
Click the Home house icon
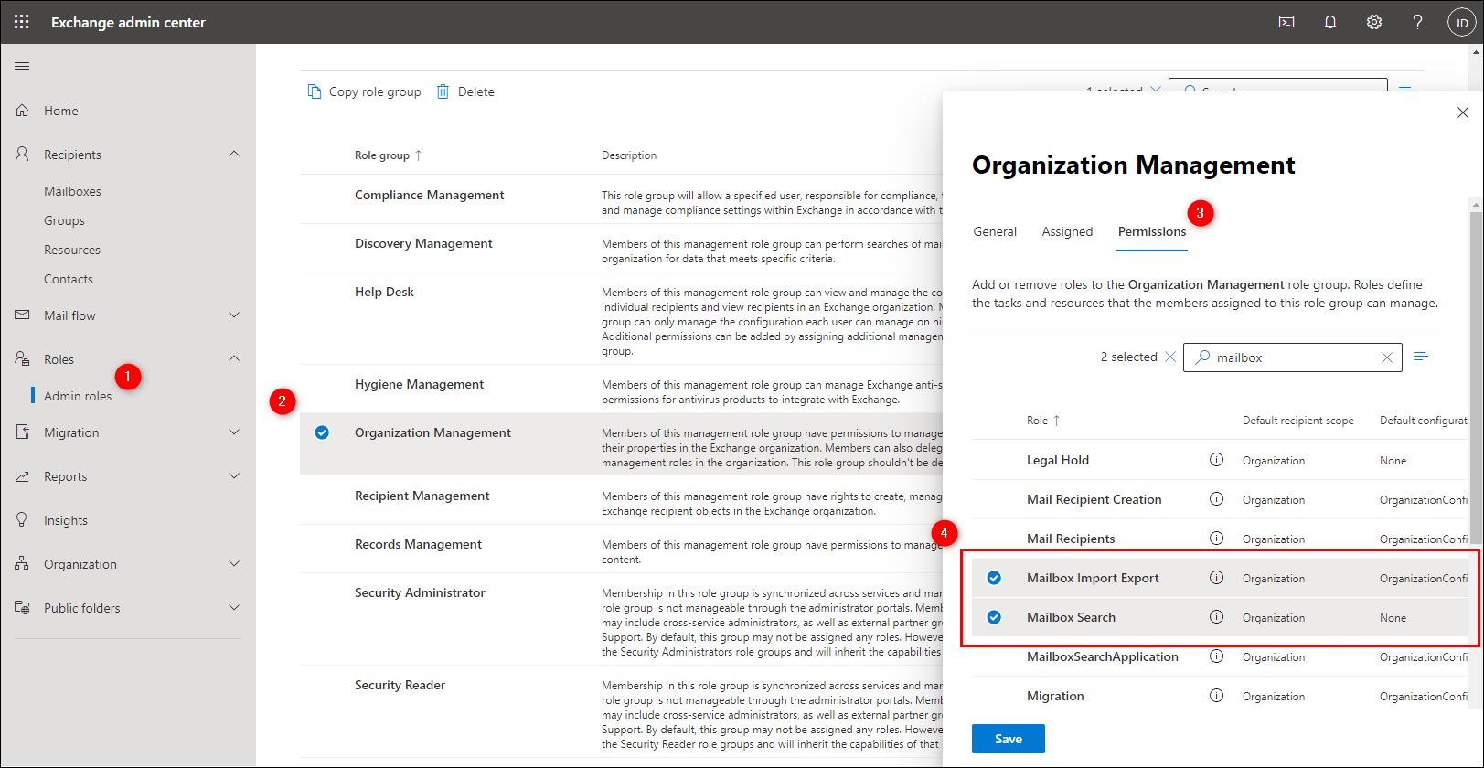(x=22, y=110)
